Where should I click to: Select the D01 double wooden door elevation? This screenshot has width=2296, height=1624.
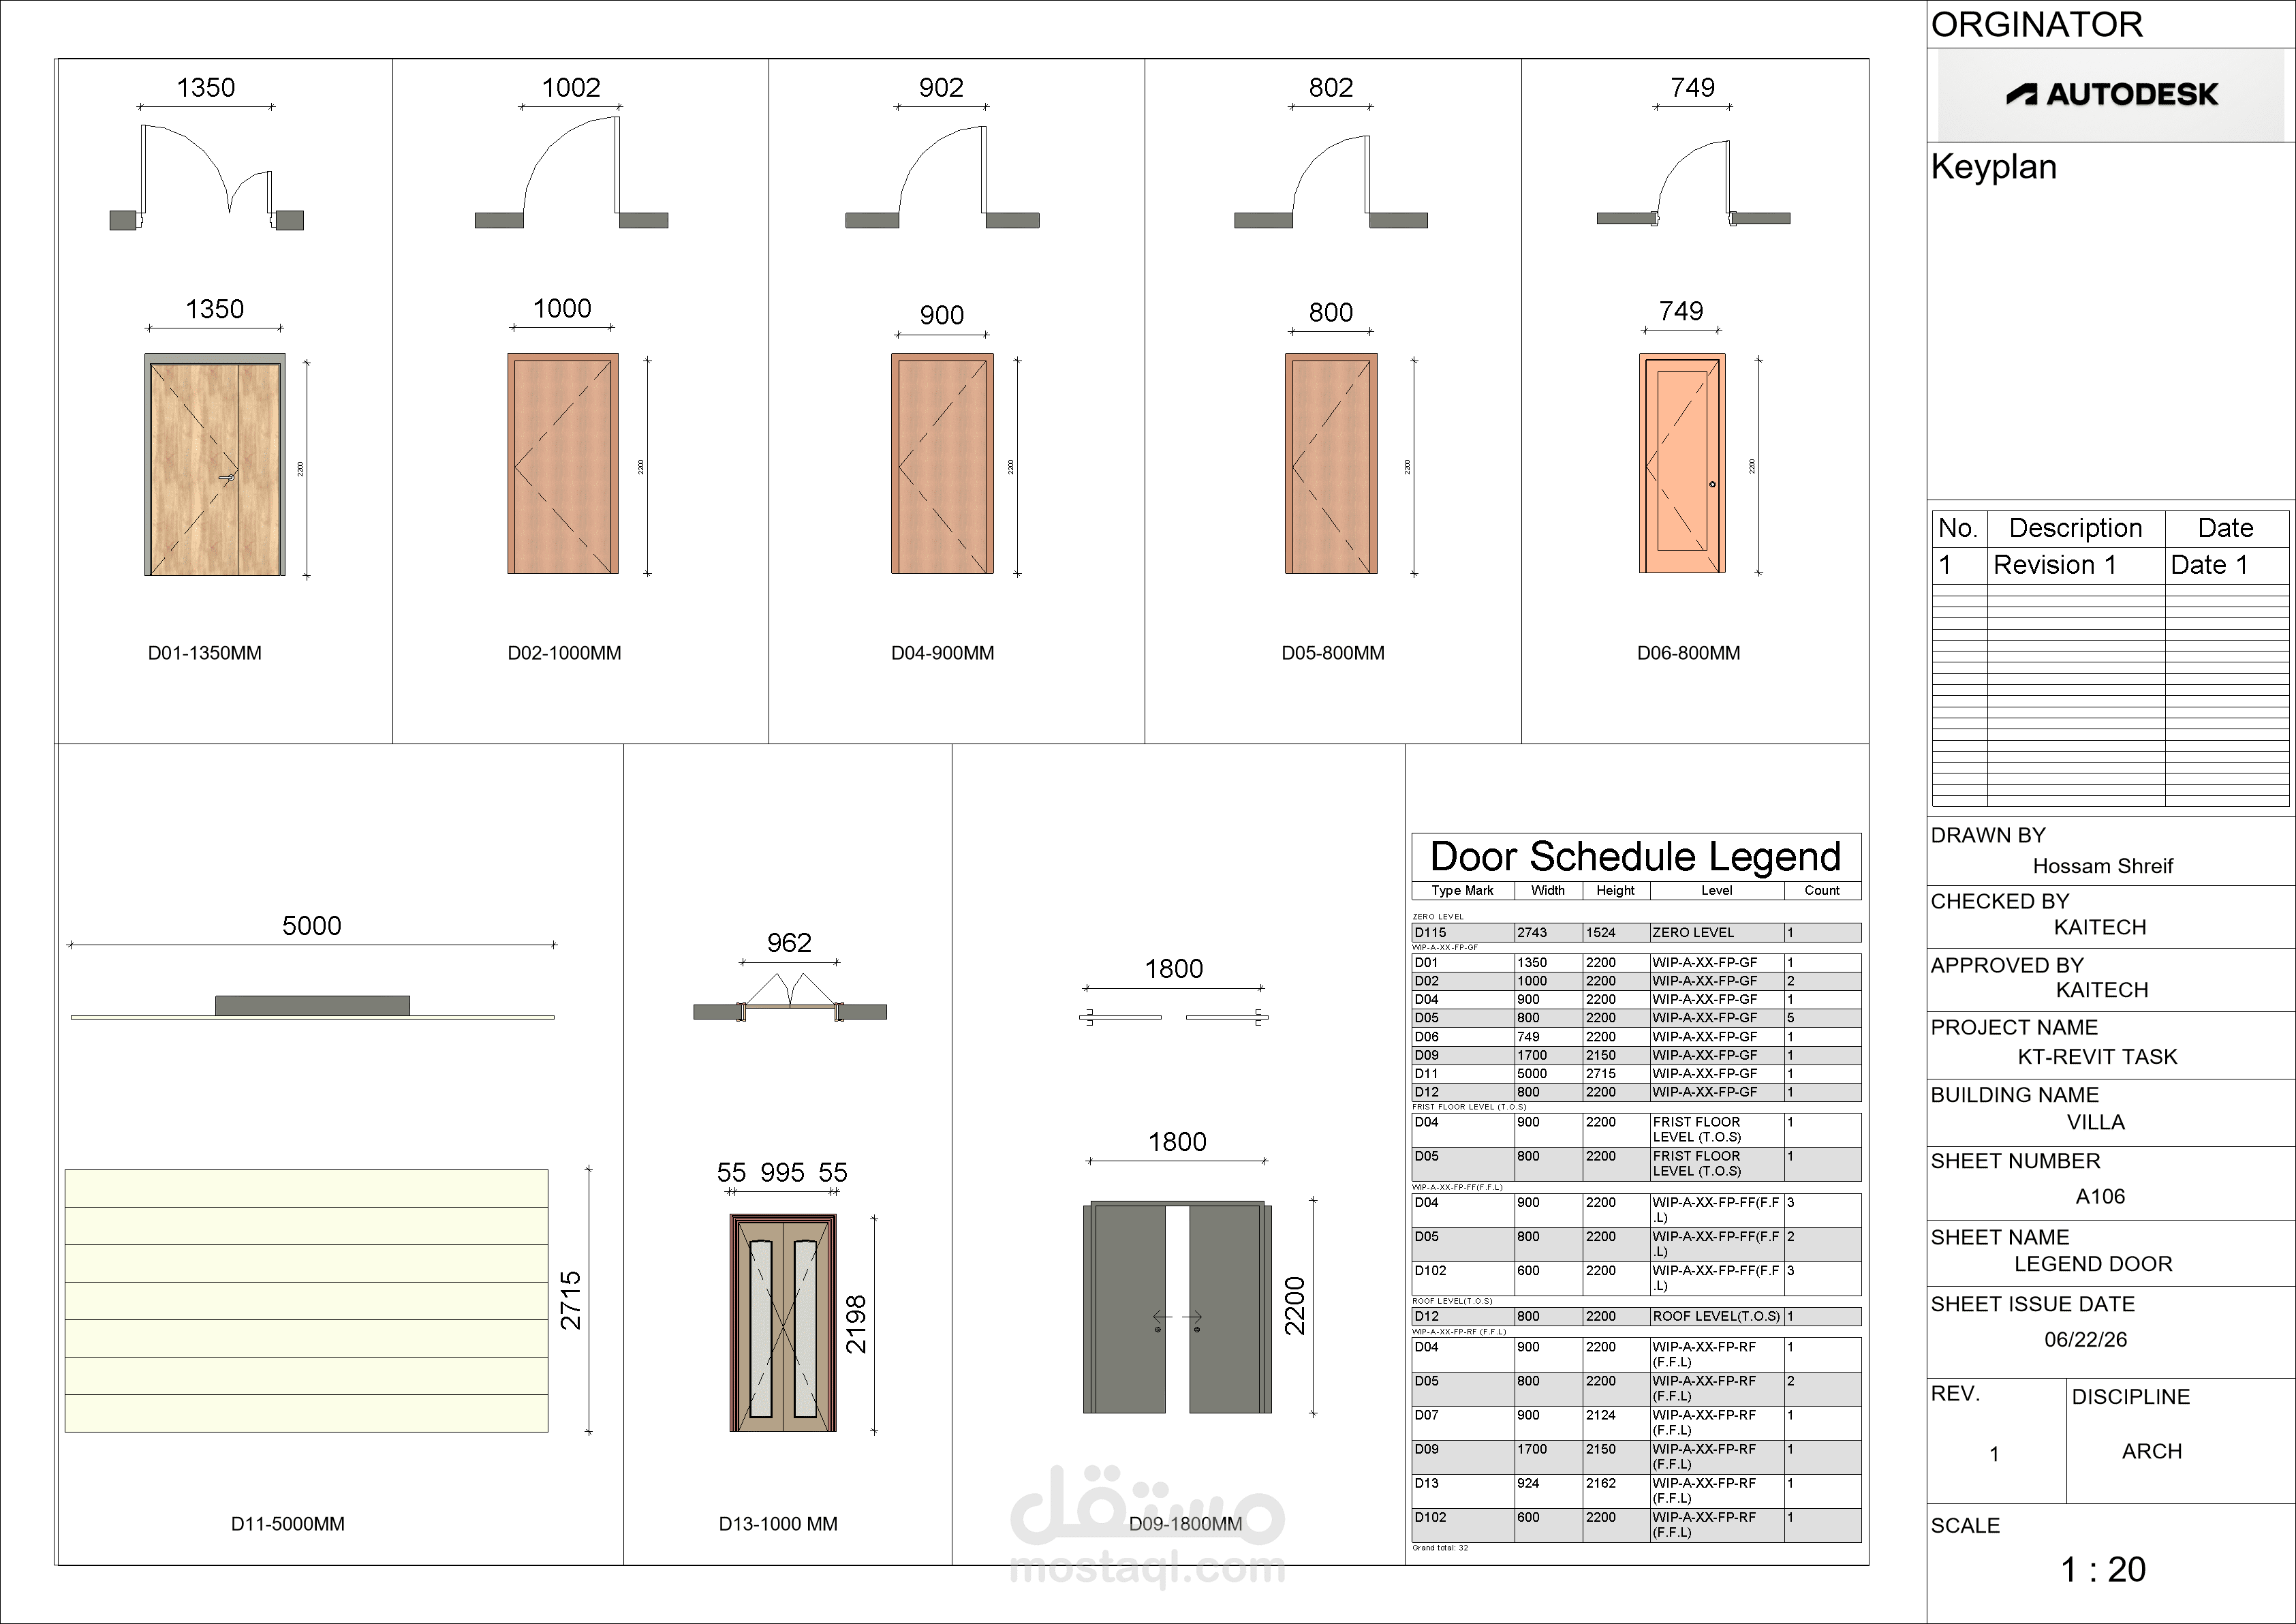(215, 464)
